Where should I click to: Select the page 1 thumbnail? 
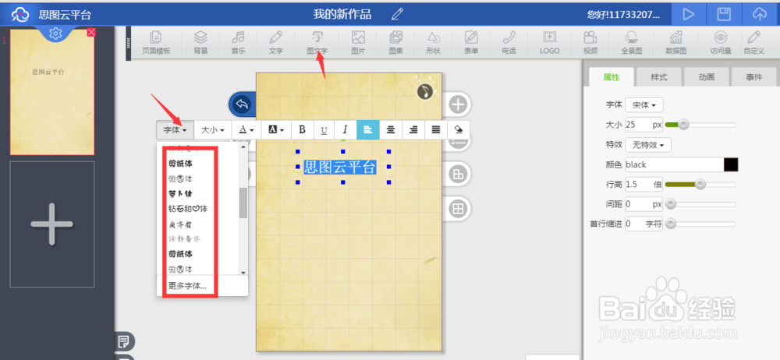point(52,92)
